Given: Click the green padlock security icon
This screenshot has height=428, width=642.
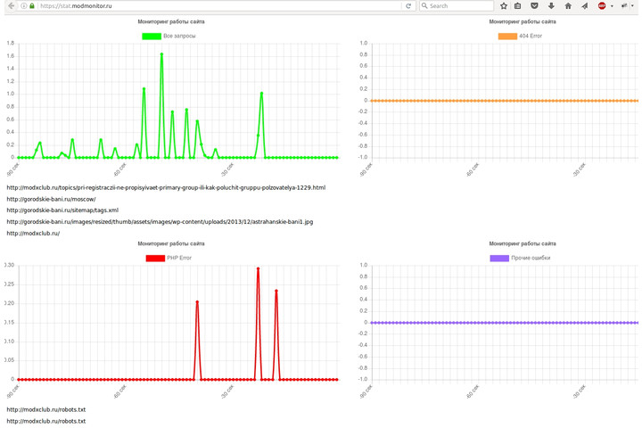Looking at the screenshot, I should point(32,6).
